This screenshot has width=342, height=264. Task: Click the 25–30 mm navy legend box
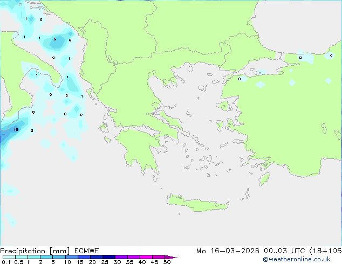coord(108,257)
